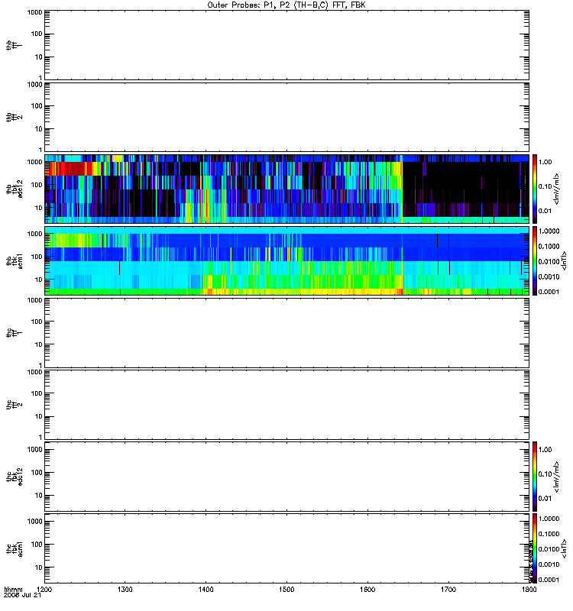The height and width of the screenshot is (611, 573).
Task: Click '0.01' on the thc edc12 color scale
Action: (545, 499)
